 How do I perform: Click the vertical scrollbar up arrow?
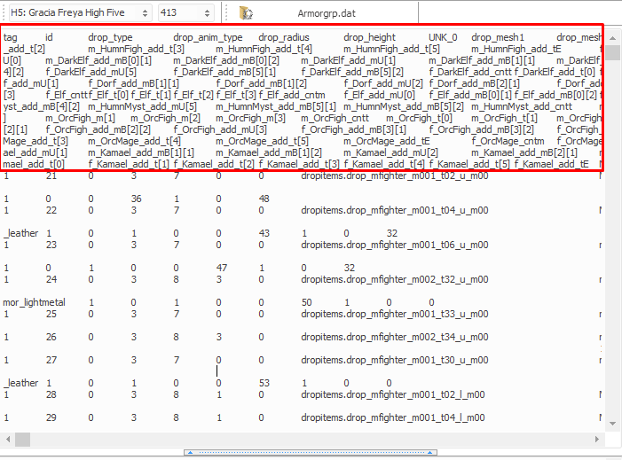click(612, 38)
